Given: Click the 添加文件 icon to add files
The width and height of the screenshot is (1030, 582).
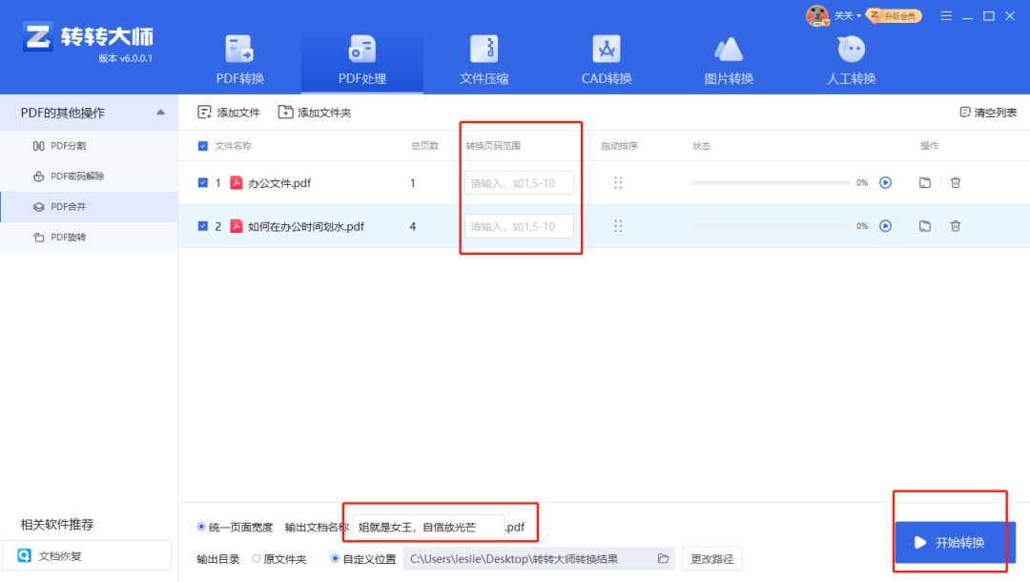Looking at the screenshot, I should tap(204, 112).
